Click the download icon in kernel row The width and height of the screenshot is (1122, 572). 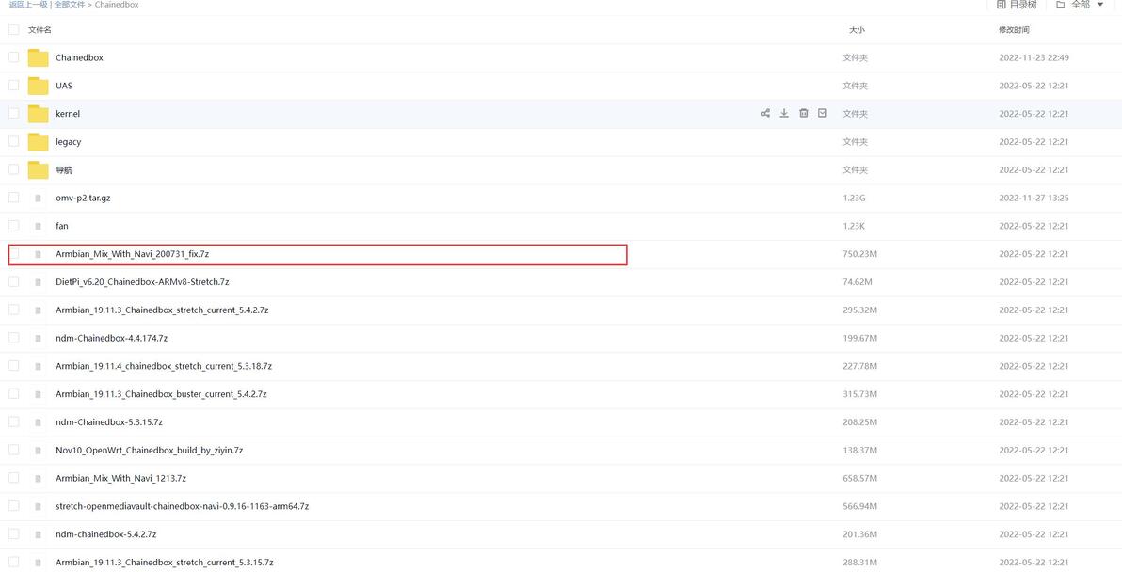(x=784, y=113)
